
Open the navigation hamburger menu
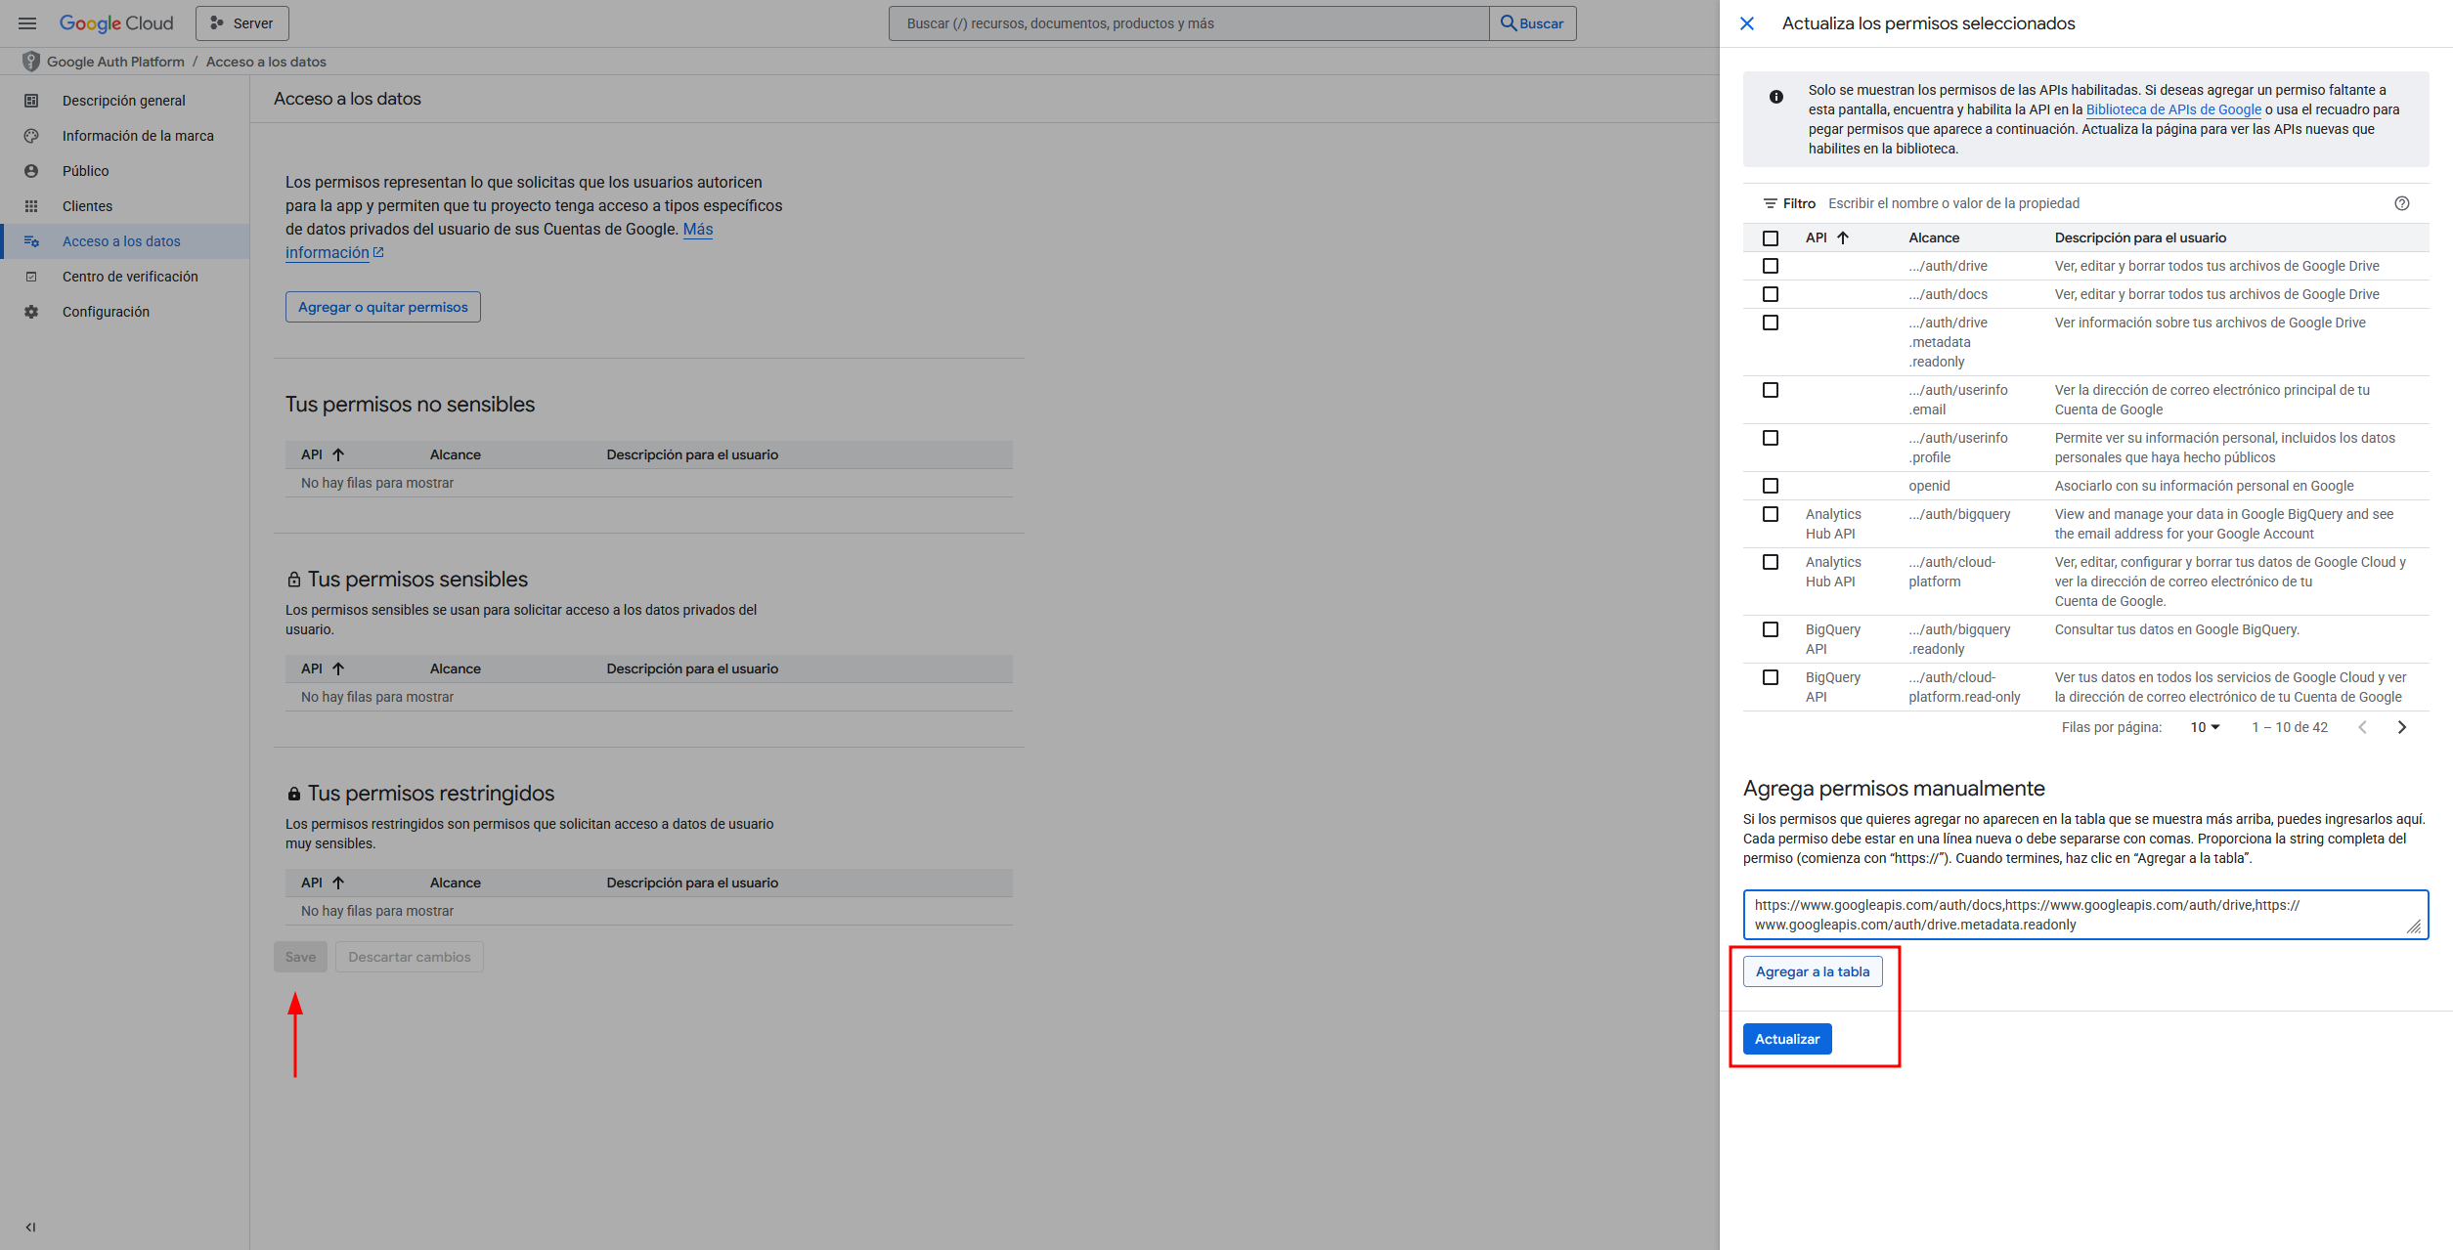[x=26, y=22]
